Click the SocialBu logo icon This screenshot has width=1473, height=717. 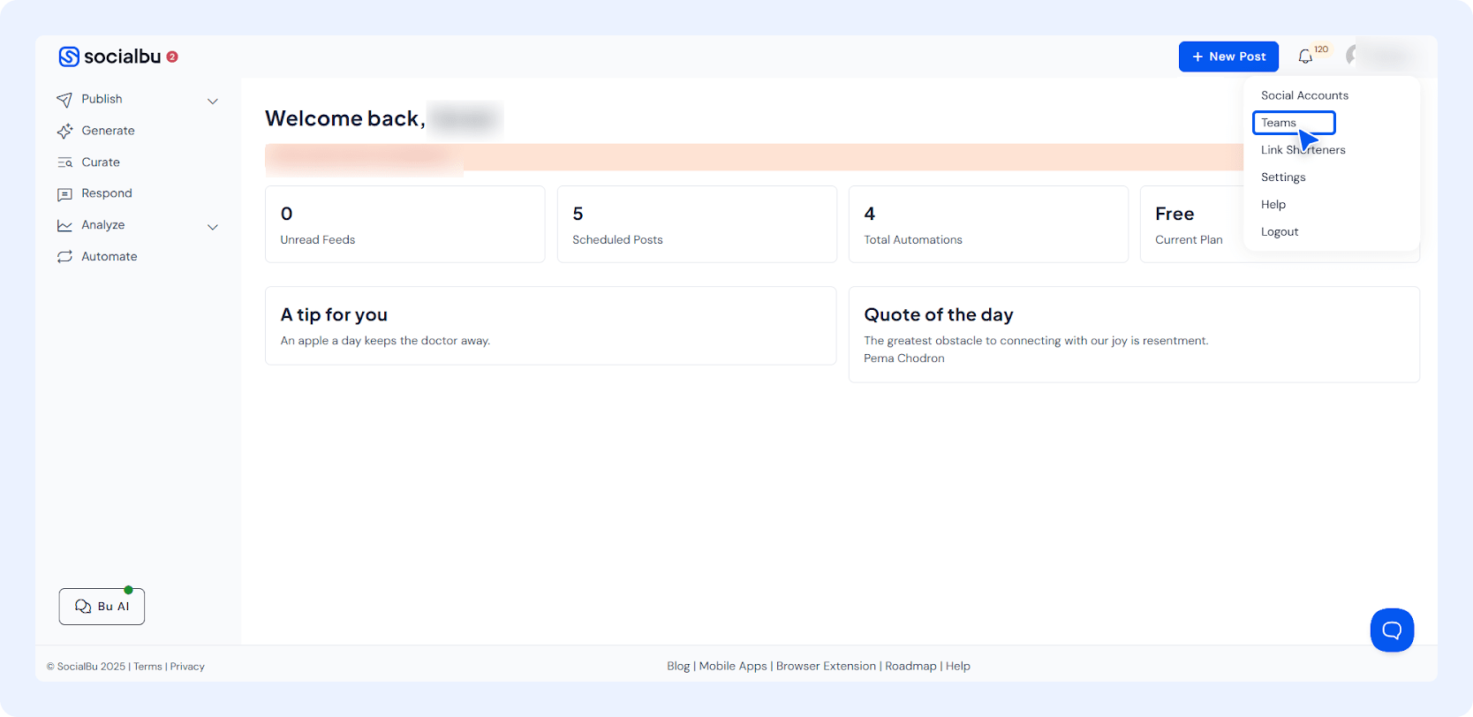[69, 57]
